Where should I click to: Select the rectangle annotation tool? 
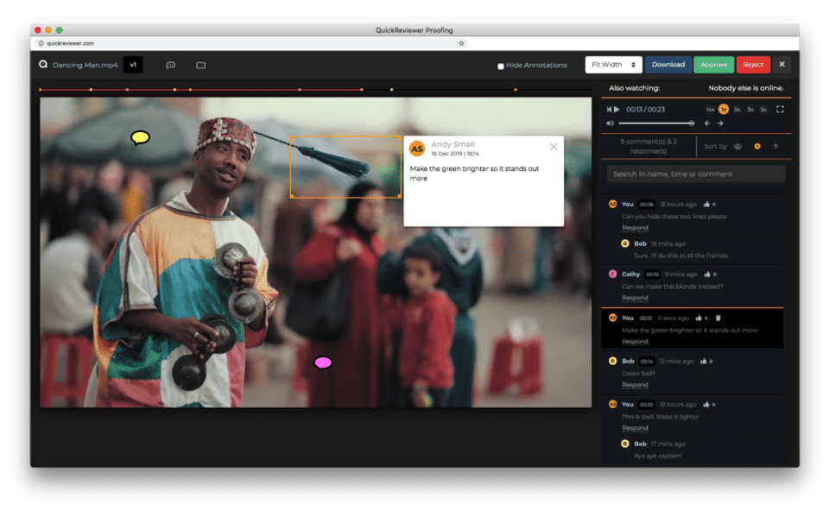200,65
